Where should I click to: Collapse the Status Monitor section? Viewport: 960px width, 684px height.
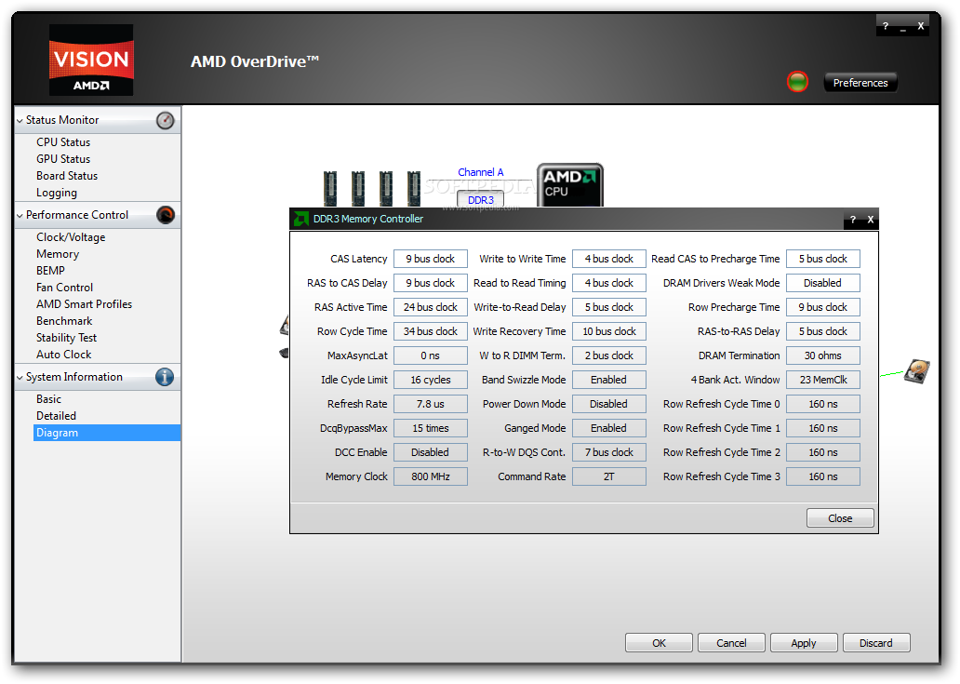pyautogui.click(x=20, y=121)
